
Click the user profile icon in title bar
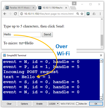point(74,3)
